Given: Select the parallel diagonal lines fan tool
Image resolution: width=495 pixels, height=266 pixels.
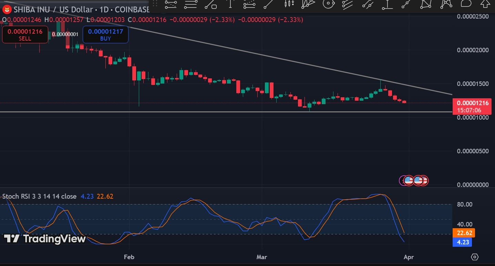Looking at the screenshot, I should tap(348, 4).
